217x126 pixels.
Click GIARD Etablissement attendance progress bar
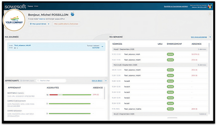[70, 104]
